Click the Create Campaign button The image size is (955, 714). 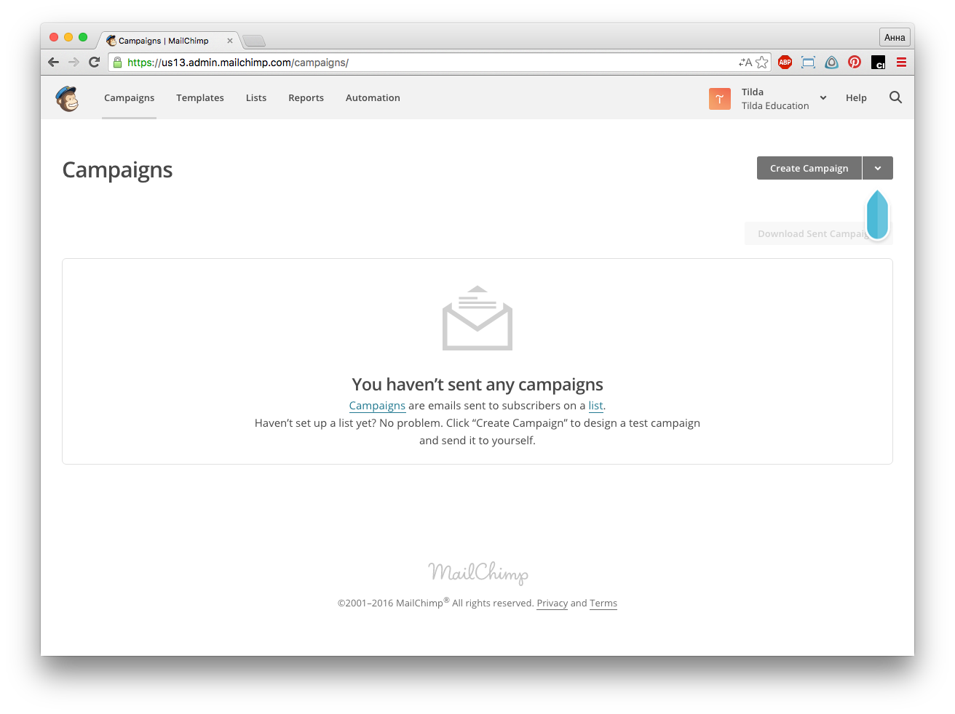click(809, 168)
